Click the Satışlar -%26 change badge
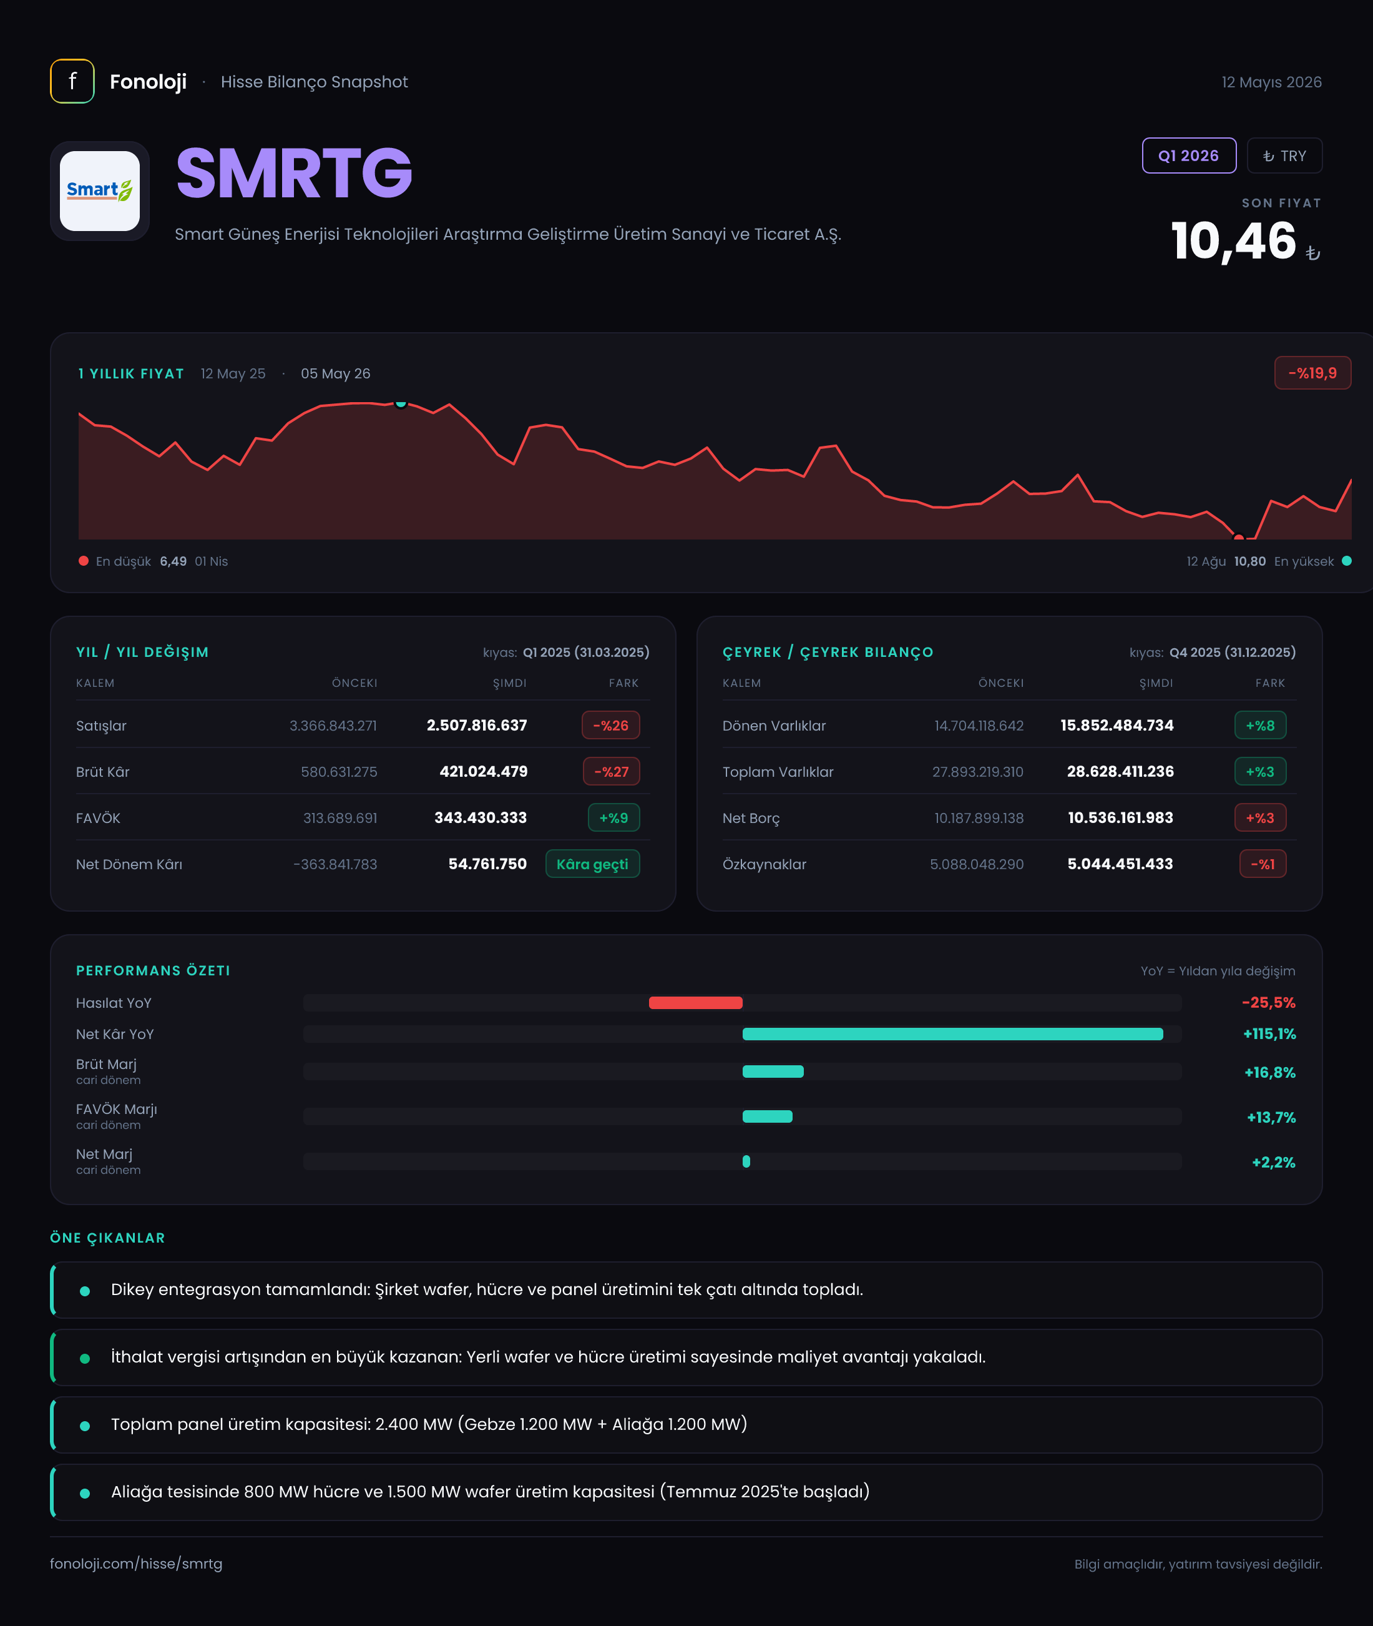This screenshot has height=1626, width=1373. pyautogui.click(x=611, y=725)
